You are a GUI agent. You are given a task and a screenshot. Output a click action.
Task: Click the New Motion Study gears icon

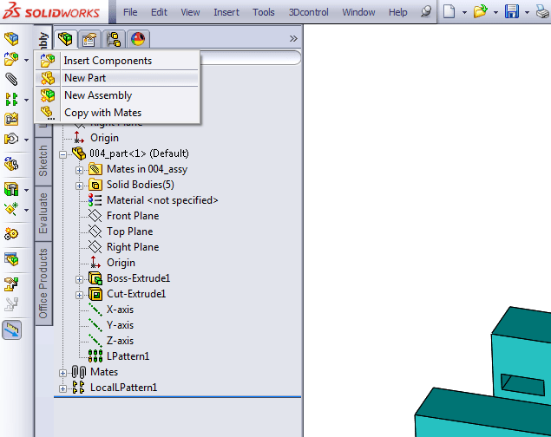click(x=11, y=234)
